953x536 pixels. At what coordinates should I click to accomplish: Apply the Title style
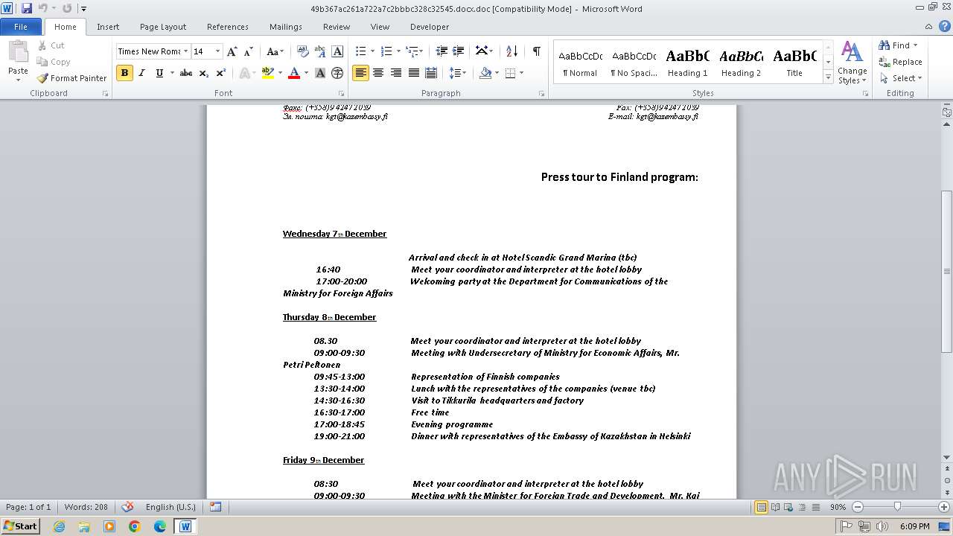pyautogui.click(x=794, y=63)
